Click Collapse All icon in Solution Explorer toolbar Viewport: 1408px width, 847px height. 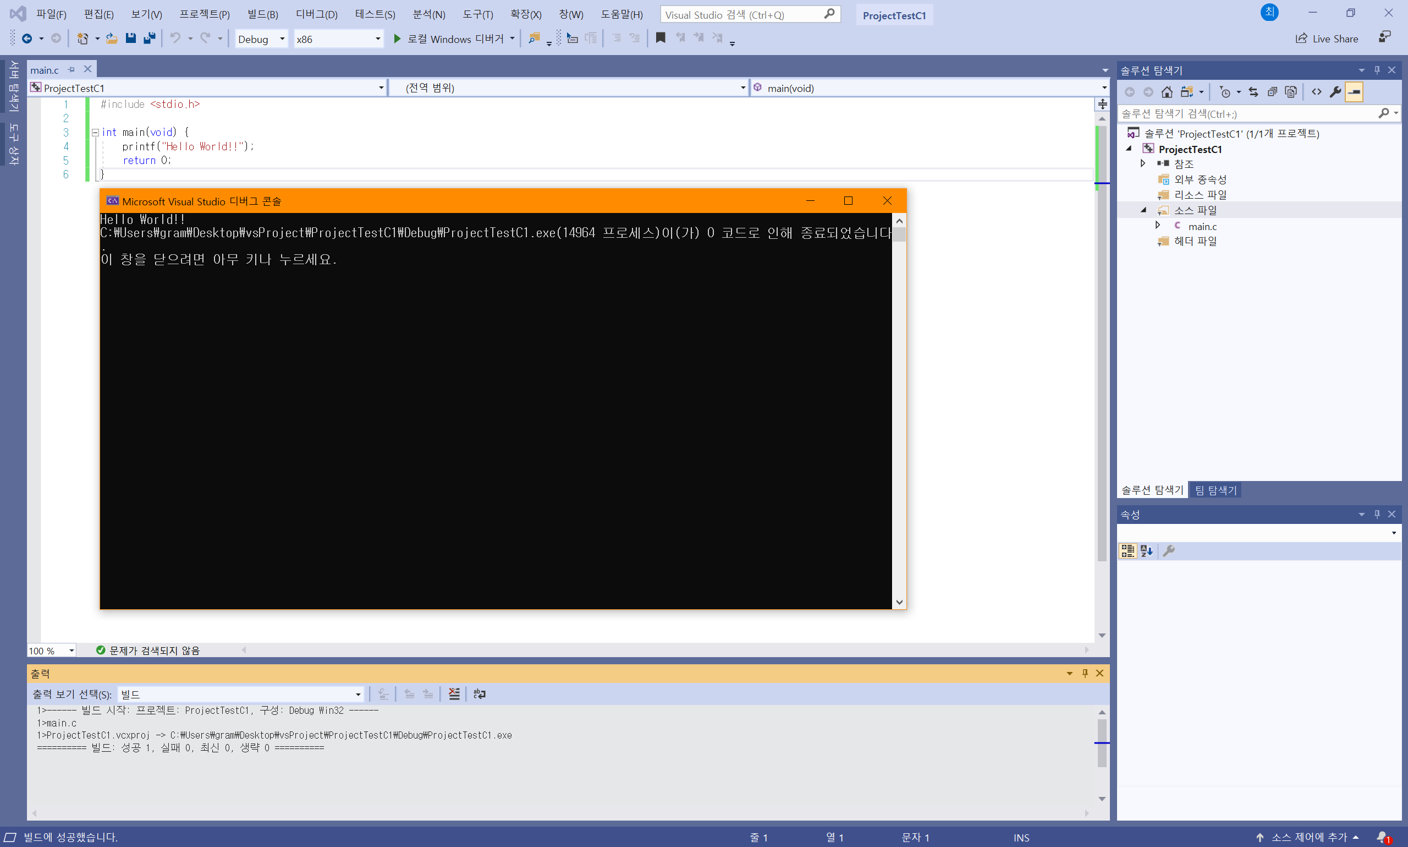[1272, 92]
